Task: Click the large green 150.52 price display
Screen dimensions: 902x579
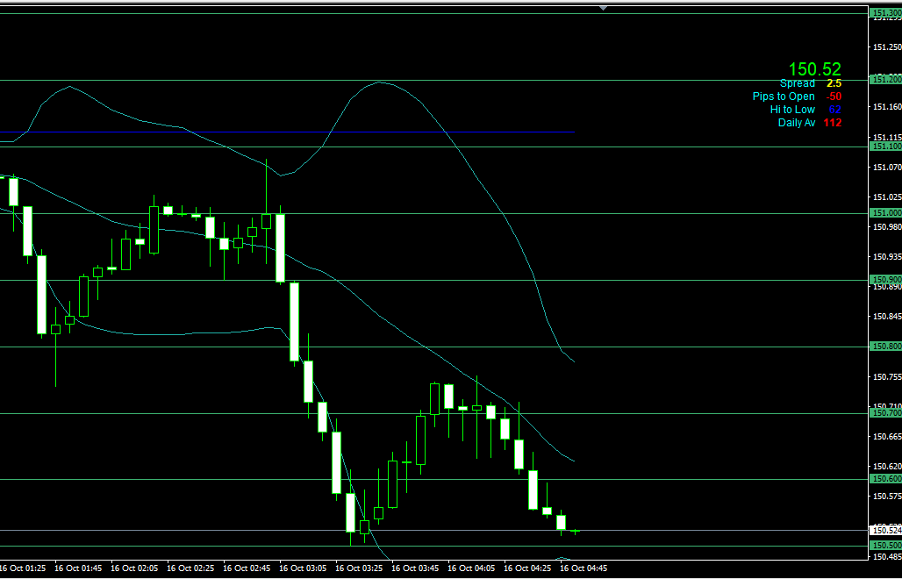Action: pos(814,69)
